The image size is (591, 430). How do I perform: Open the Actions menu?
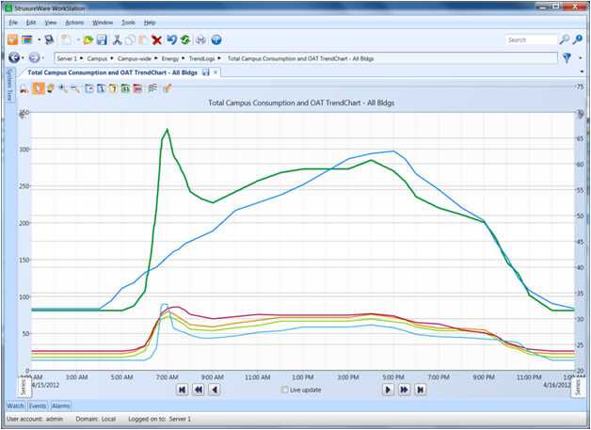click(74, 23)
